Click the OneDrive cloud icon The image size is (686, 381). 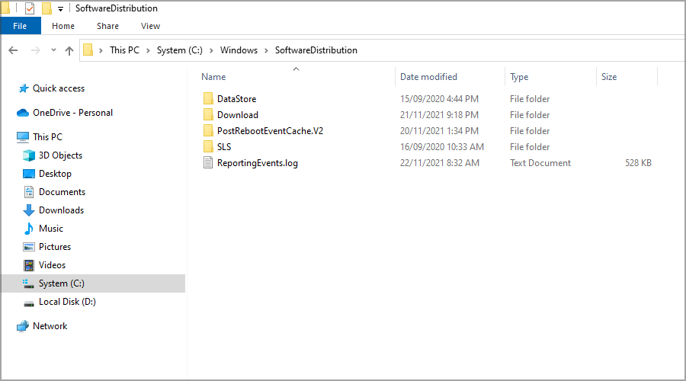coord(23,113)
